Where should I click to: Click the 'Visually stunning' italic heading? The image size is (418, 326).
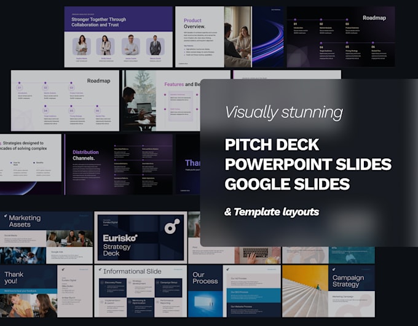(x=284, y=112)
